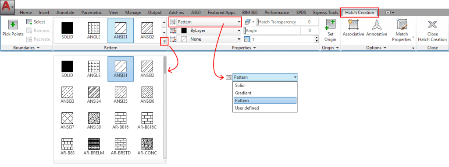This screenshot has height=167, width=449.
Task: Open hatch color ByLayer dropdown
Action: [209, 31]
